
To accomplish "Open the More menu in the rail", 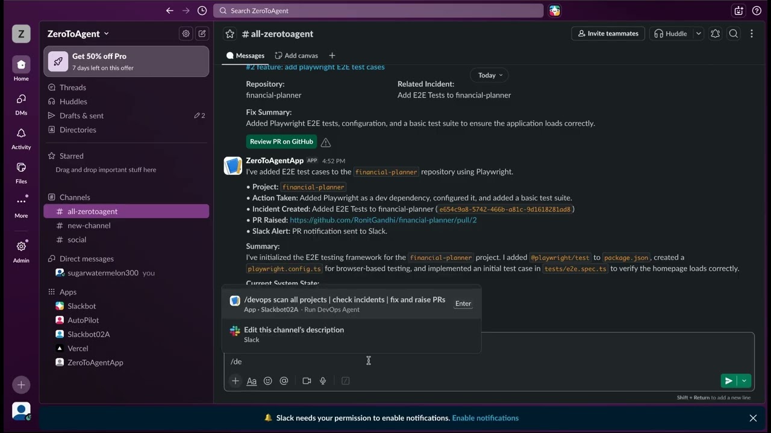I will coord(21,206).
